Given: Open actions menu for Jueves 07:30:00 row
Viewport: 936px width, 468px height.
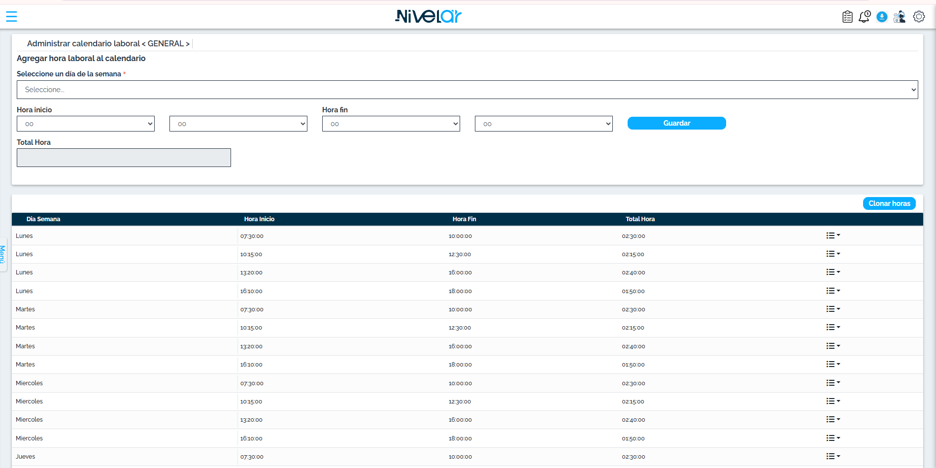Looking at the screenshot, I should tap(833, 456).
